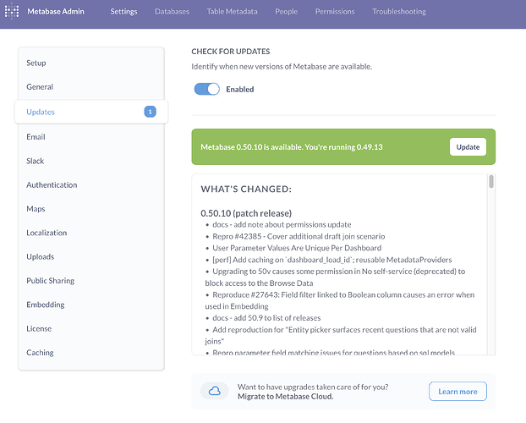Image resolution: width=526 pixels, height=423 pixels.
Task: Click 'Metabase 0.50.10 is available' banner text
Action: point(292,147)
